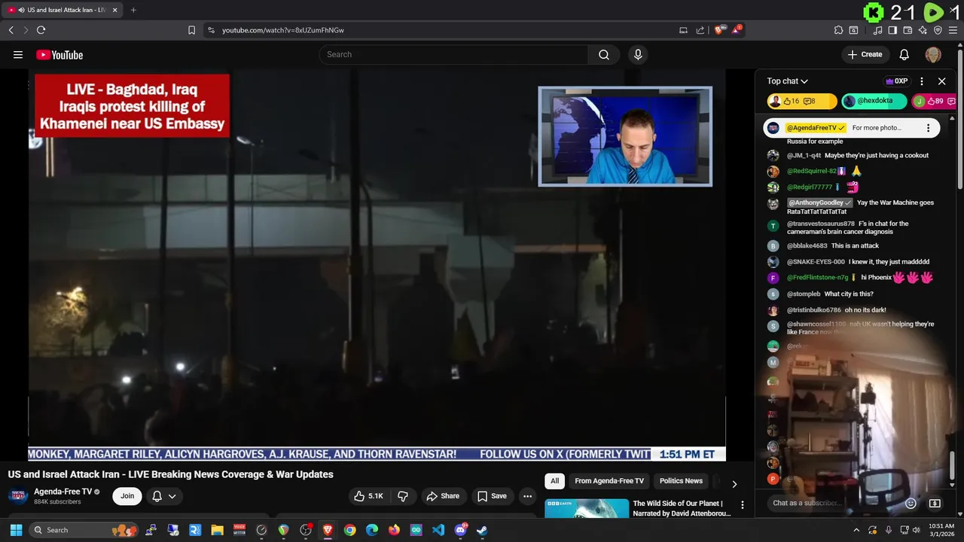Open the video more actions menu

coord(527,496)
